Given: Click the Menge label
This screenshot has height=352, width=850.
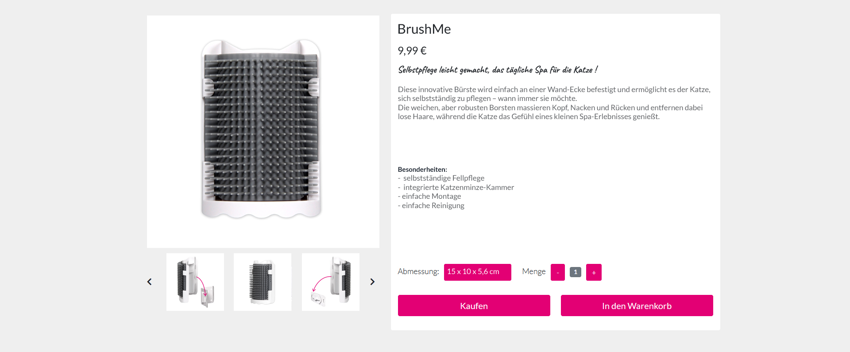Looking at the screenshot, I should point(533,271).
